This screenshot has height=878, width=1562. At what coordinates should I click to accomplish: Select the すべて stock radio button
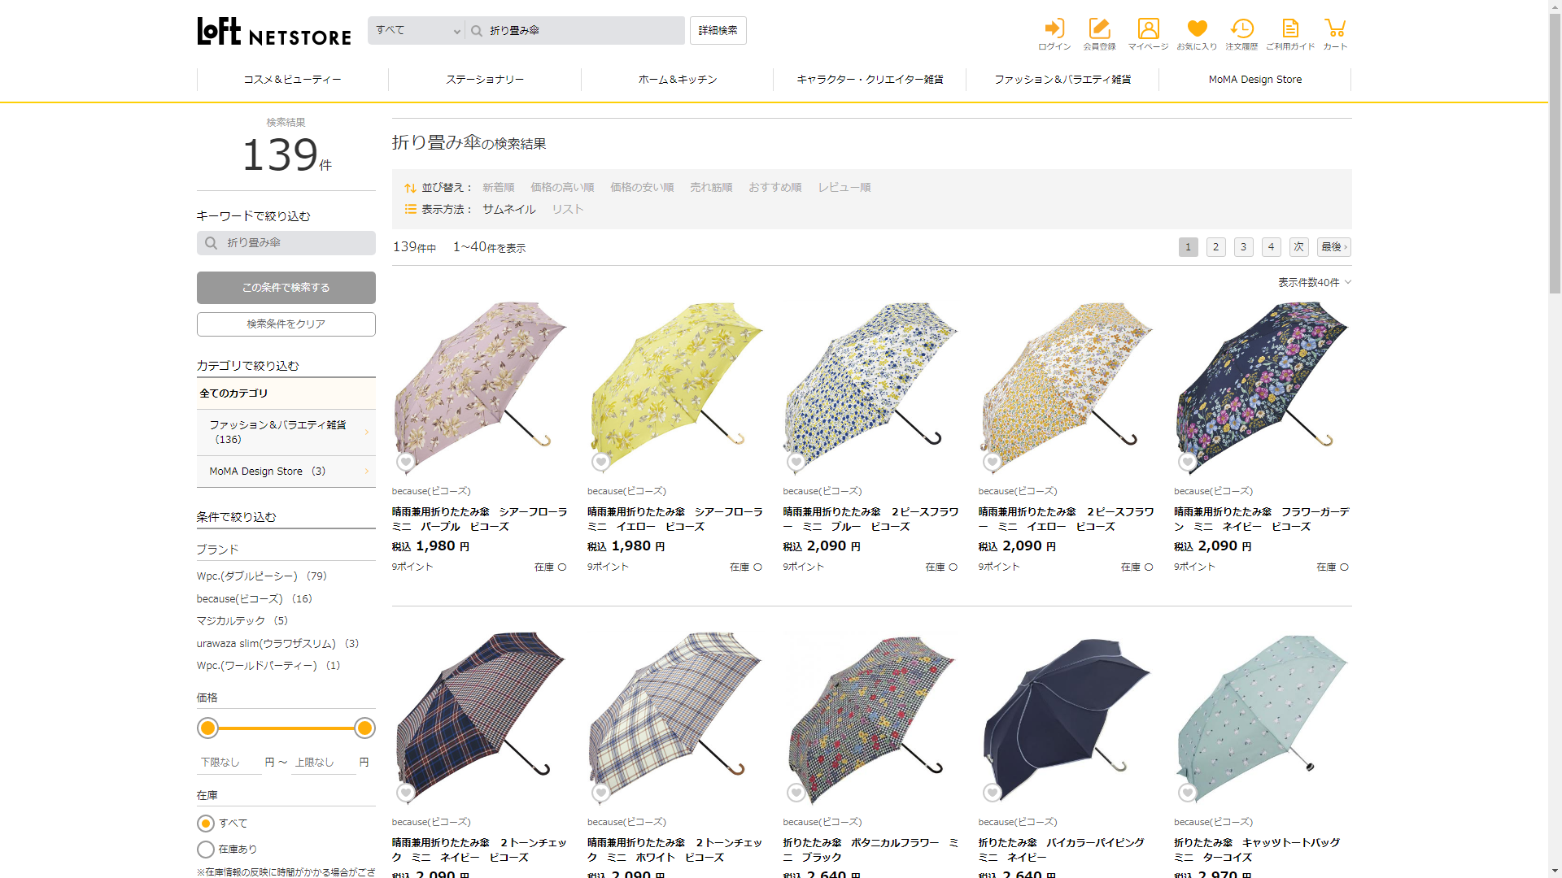click(206, 824)
